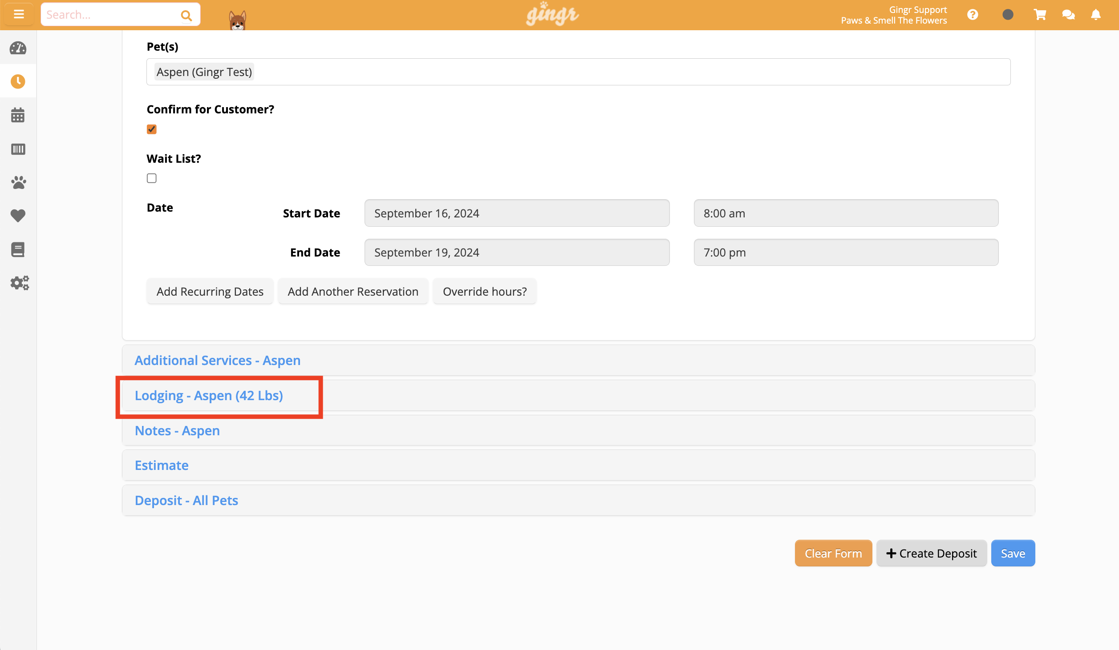The image size is (1119, 650).
Task: Open the End Date field September 19, 2024
Action: [x=517, y=252]
